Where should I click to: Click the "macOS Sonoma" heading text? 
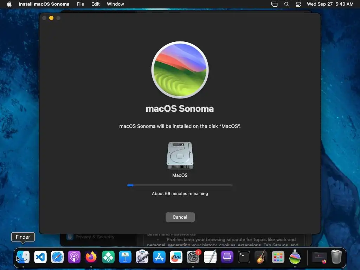click(x=180, y=109)
